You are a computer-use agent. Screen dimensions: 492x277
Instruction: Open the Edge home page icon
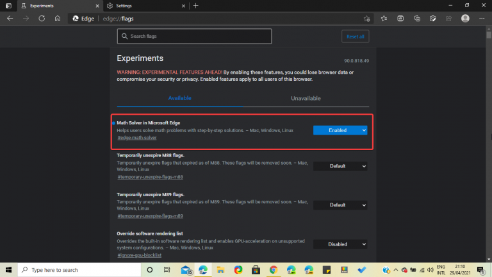[x=58, y=19]
